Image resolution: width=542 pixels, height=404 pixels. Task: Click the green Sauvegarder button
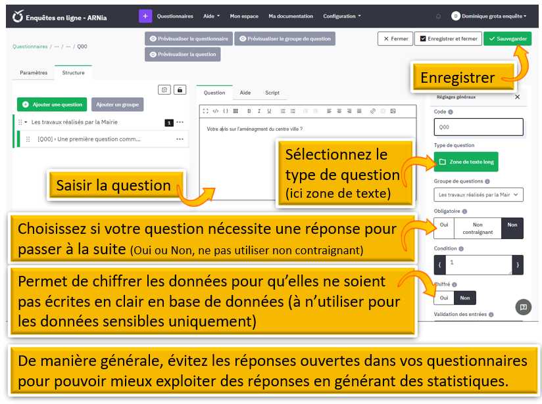click(x=507, y=39)
